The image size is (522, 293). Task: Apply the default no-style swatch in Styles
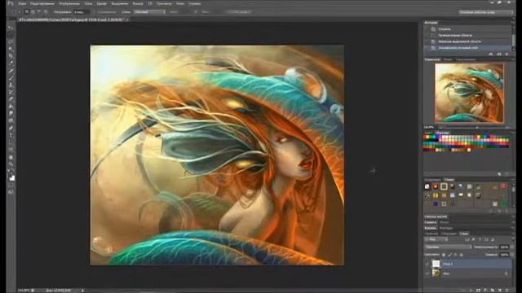pyautogui.click(x=427, y=186)
